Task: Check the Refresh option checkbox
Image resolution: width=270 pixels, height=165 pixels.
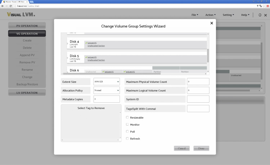Action: pos(127,138)
